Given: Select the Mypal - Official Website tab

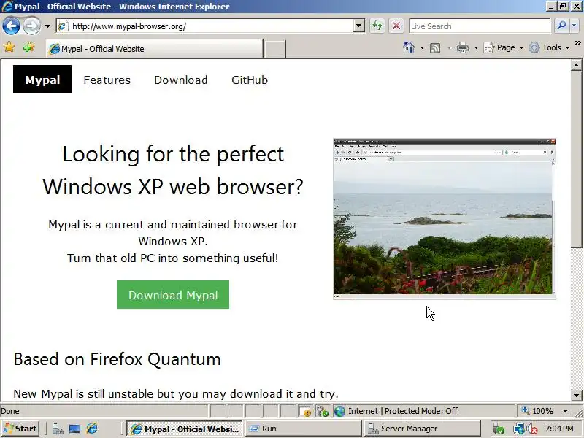Looking at the screenshot, I should 154,49.
